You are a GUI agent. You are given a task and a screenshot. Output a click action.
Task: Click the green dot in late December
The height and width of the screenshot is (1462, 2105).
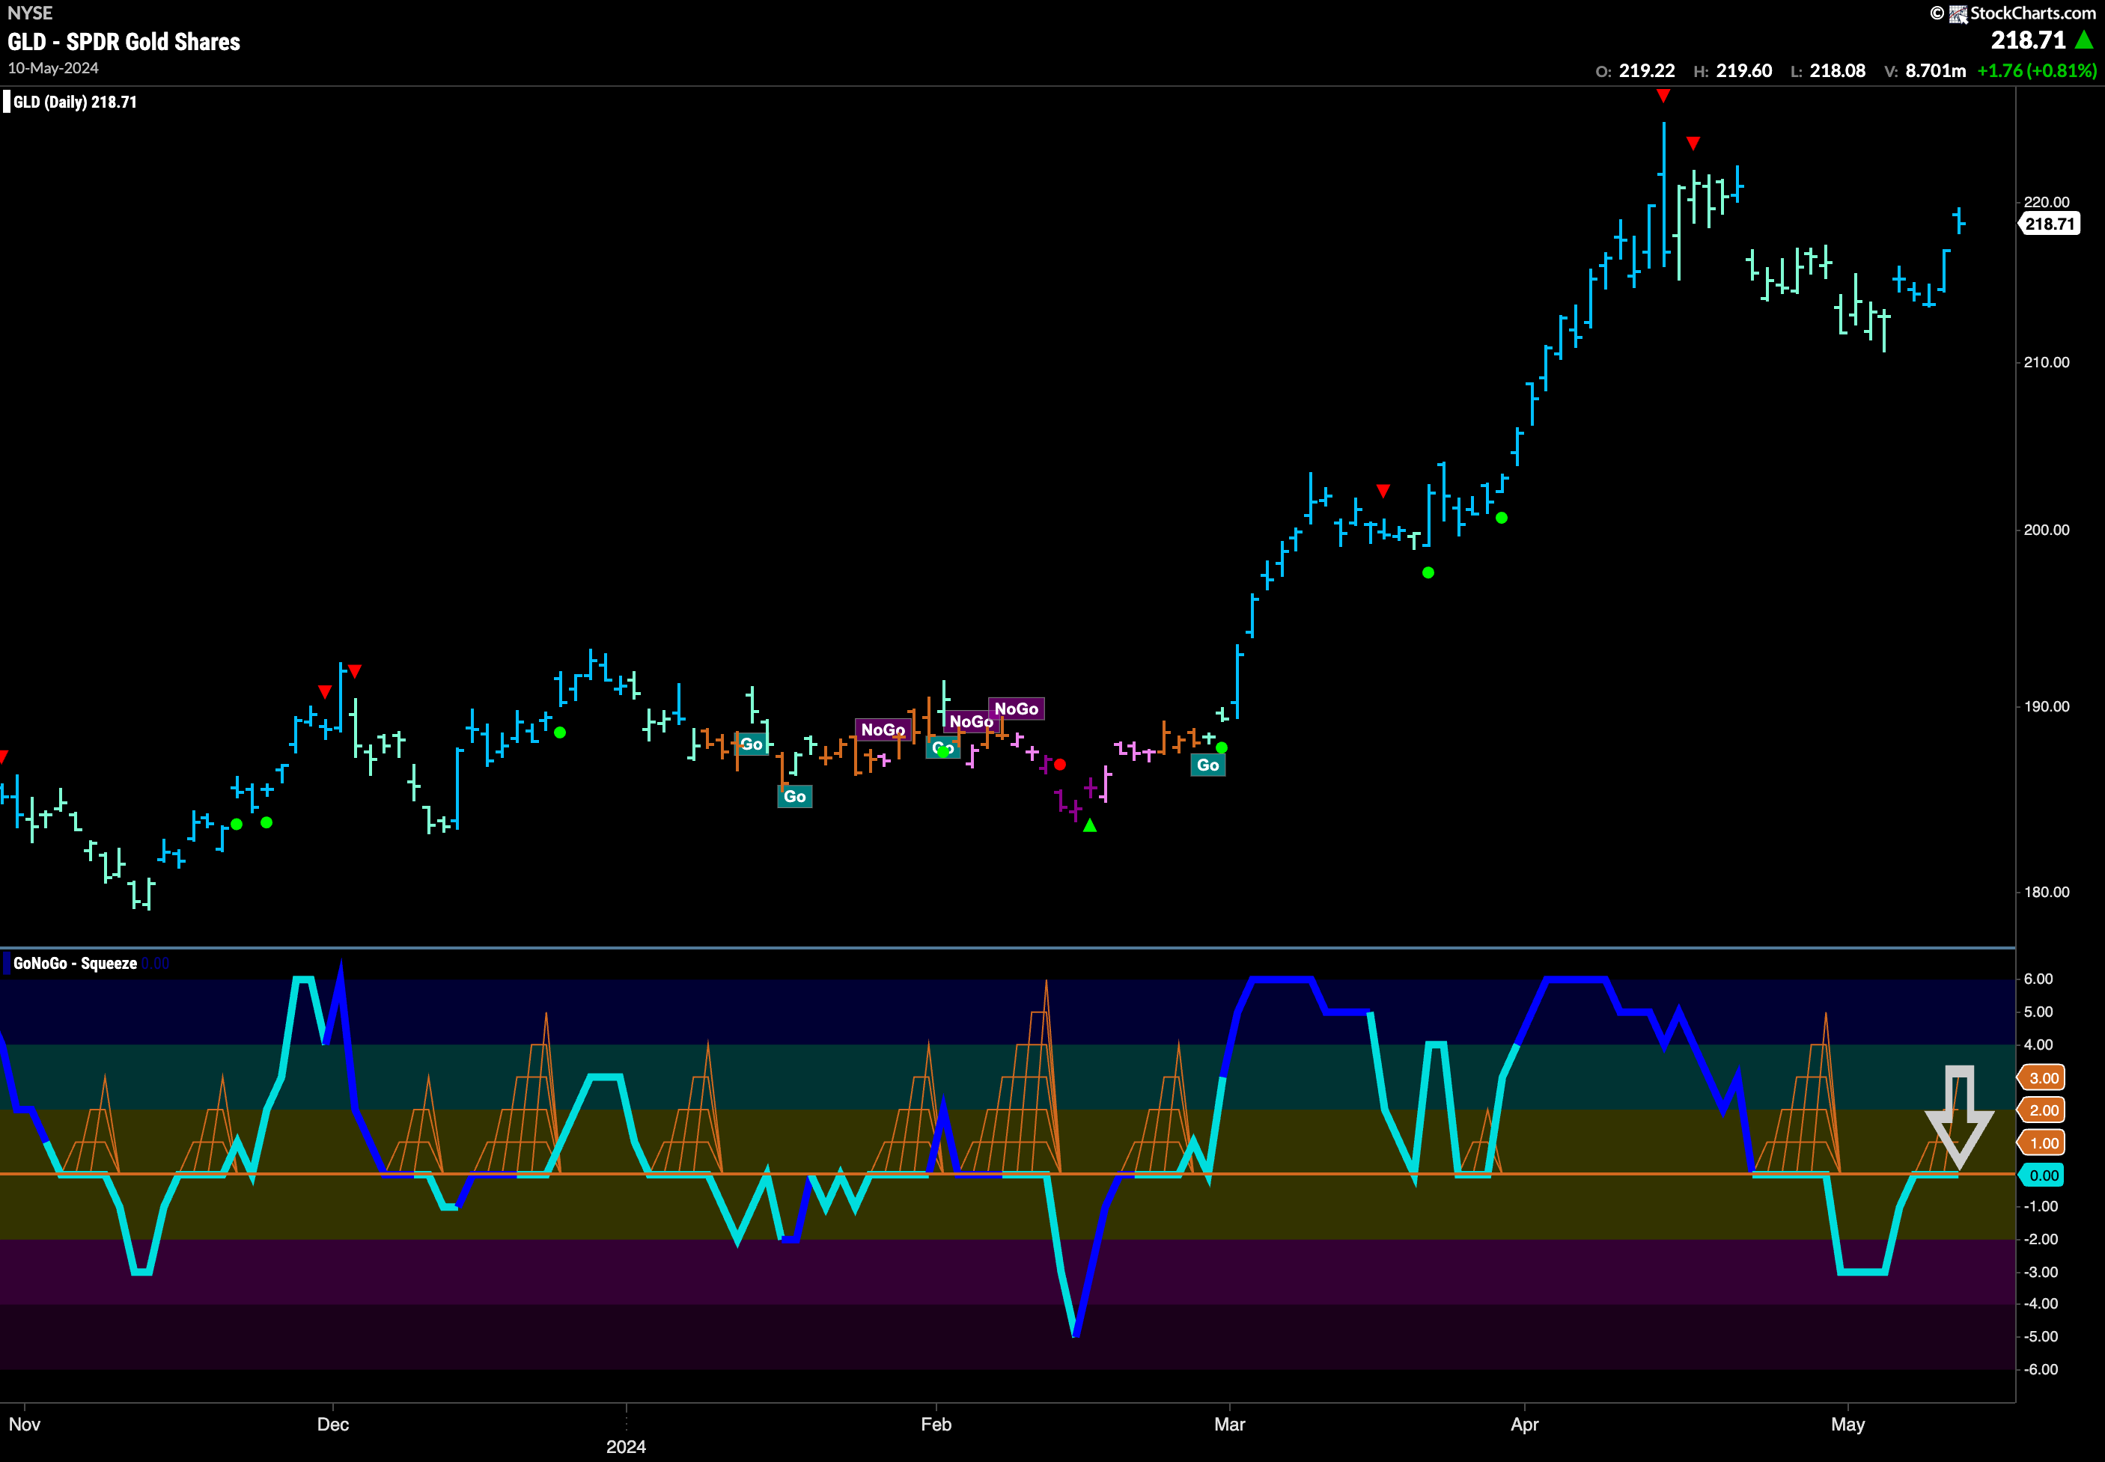tap(560, 732)
